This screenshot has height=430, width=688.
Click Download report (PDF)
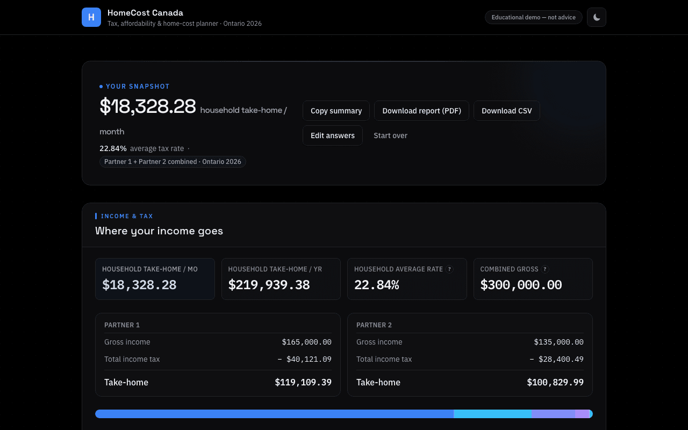click(x=422, y=111)
